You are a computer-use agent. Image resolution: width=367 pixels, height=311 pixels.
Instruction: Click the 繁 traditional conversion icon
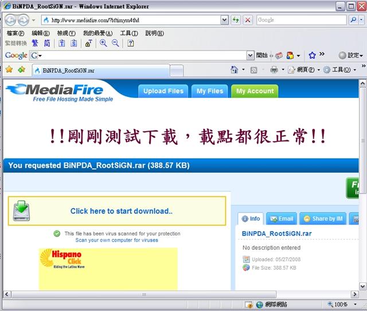coord(35,43)
